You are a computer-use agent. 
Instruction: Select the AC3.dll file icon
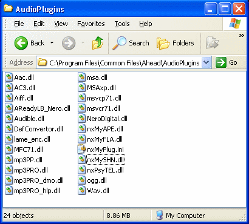coord(9,88)
